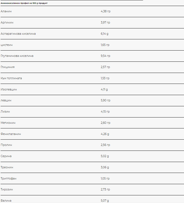
Task: Select the Треонин row label
Action: coord(7,167)
